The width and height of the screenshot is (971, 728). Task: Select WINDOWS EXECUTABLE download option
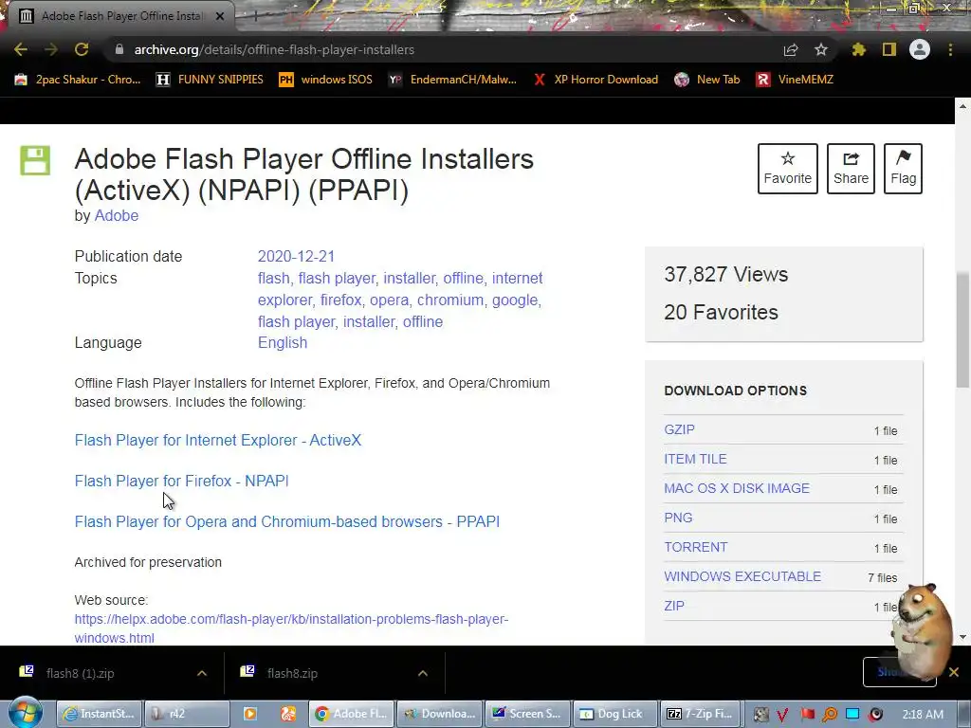pos(742,576)
